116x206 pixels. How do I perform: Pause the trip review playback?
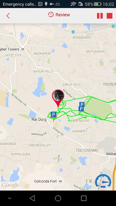coord(100,16)
